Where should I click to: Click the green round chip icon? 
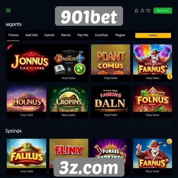tap(80, 69)
